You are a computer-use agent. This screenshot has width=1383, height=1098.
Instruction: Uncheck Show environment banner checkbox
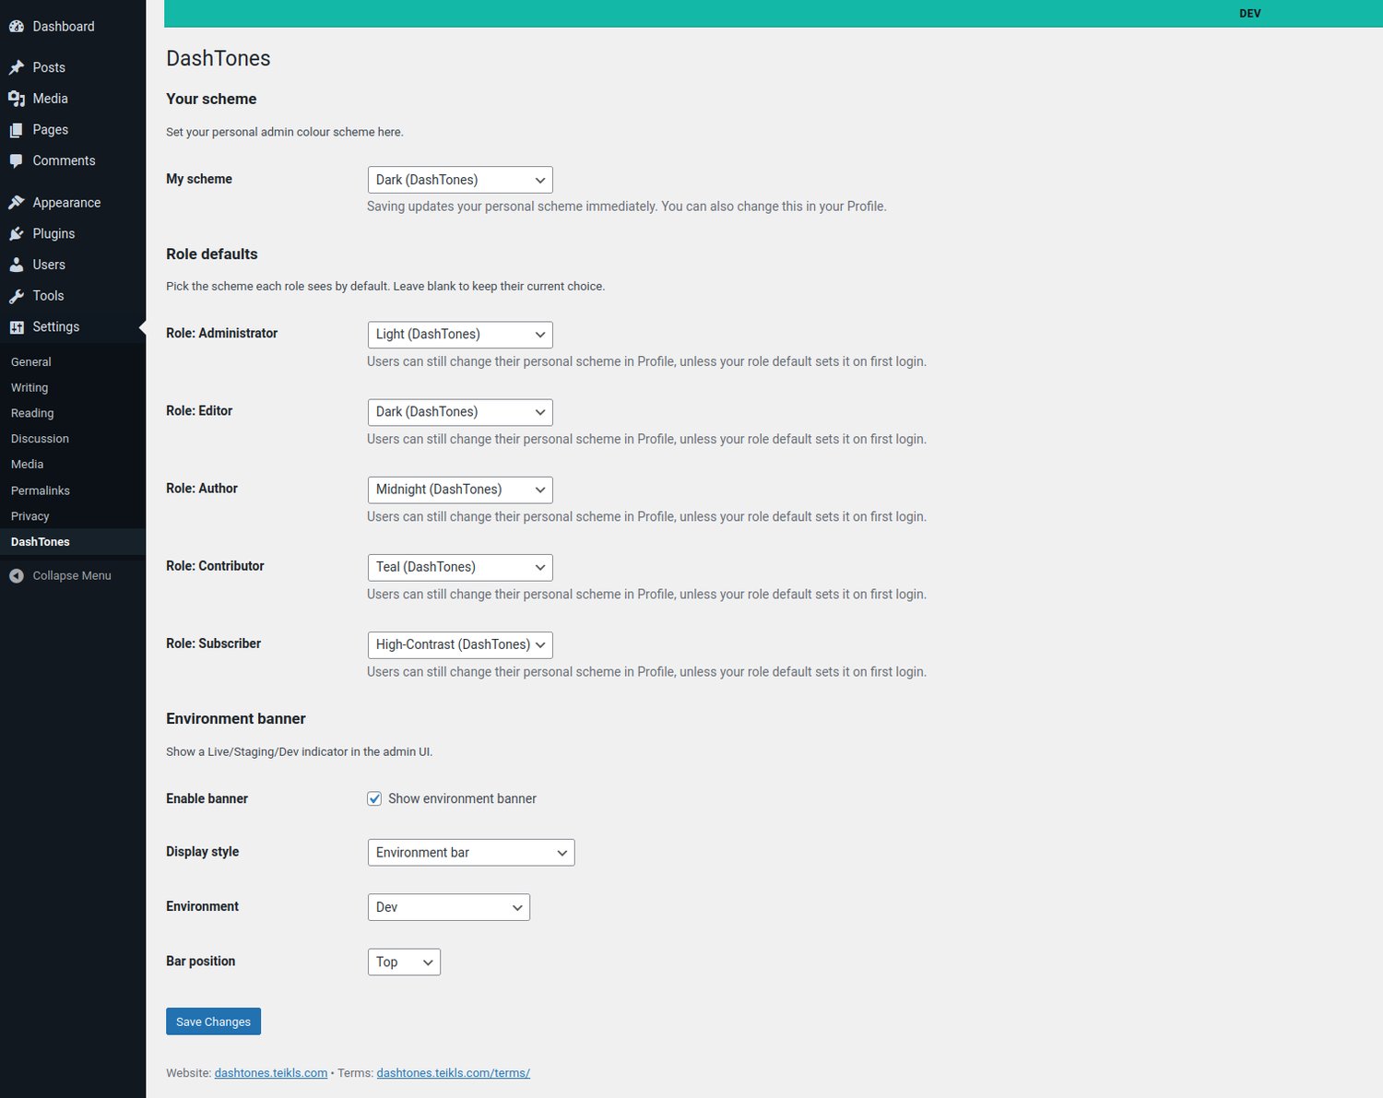(x=374, y=798)
